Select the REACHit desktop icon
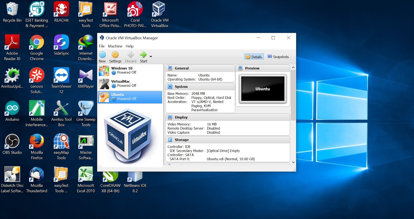The image size is (414, 219). click(x=61, y=12)
